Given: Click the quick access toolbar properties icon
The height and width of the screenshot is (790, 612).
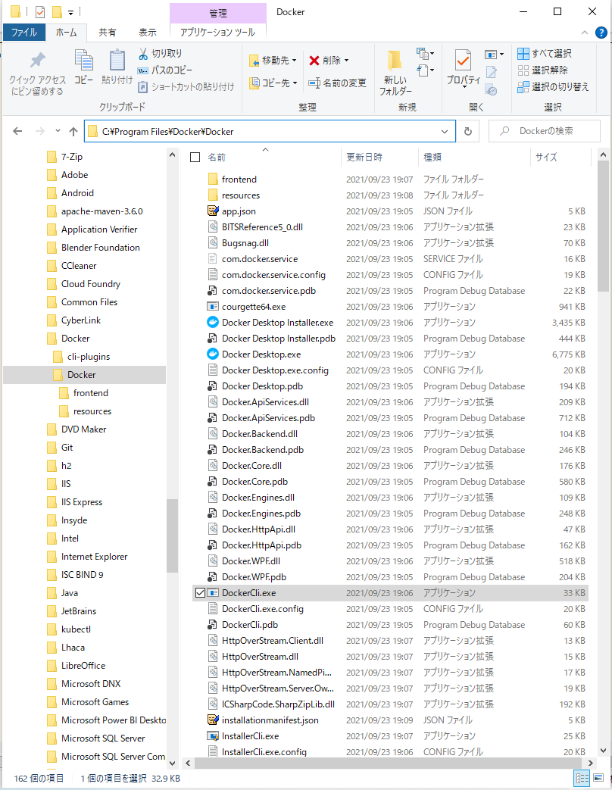Looking at the screenshot, I should pos(40,11).
